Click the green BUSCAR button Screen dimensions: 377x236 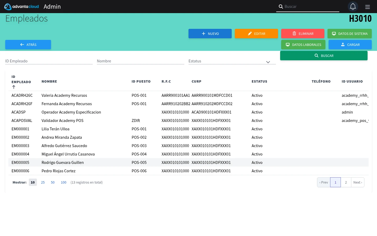[x=324, y=56]
